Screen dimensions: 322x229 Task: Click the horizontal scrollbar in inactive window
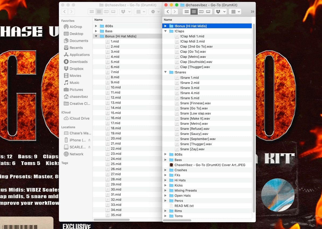tap(112, 220)
